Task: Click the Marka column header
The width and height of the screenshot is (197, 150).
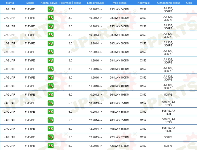Action: coord(10,3)
